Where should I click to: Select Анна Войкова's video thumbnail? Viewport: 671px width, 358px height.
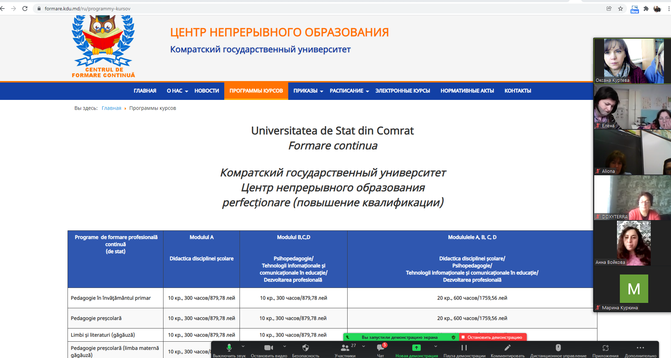632,243
